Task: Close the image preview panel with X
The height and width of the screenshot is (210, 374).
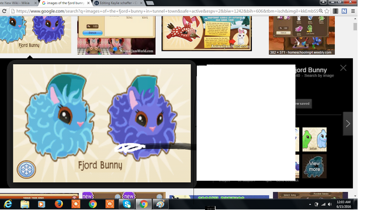Action: pyautogui.click(x=343, y=68)
